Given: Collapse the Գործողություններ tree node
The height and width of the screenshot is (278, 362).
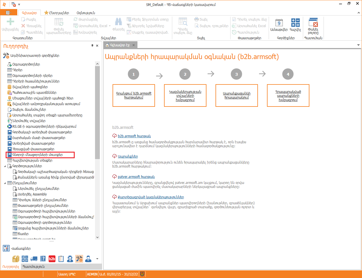Looking at the screenshot, I should pyautogui.click(x=5, y=166).
